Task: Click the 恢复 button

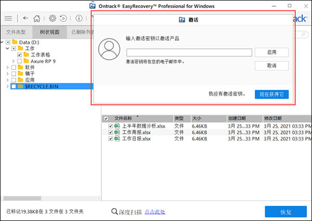Action: point(285,212)
